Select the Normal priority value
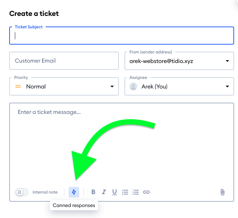 [x=36, y=86]
